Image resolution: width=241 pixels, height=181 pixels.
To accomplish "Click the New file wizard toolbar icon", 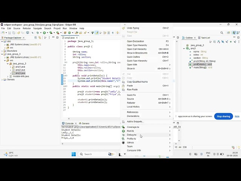I will click(x=3, y=33).
